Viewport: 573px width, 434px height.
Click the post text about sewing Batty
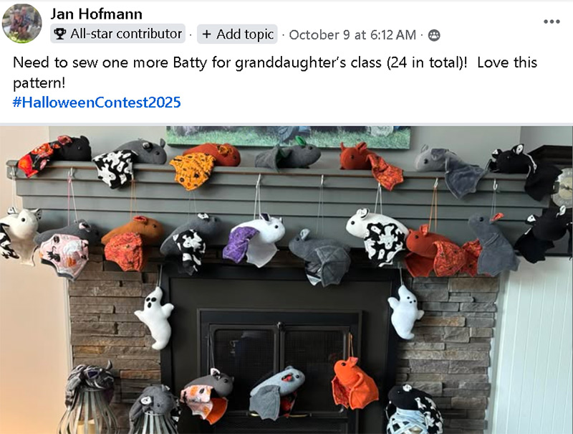(x=275, y=72)
